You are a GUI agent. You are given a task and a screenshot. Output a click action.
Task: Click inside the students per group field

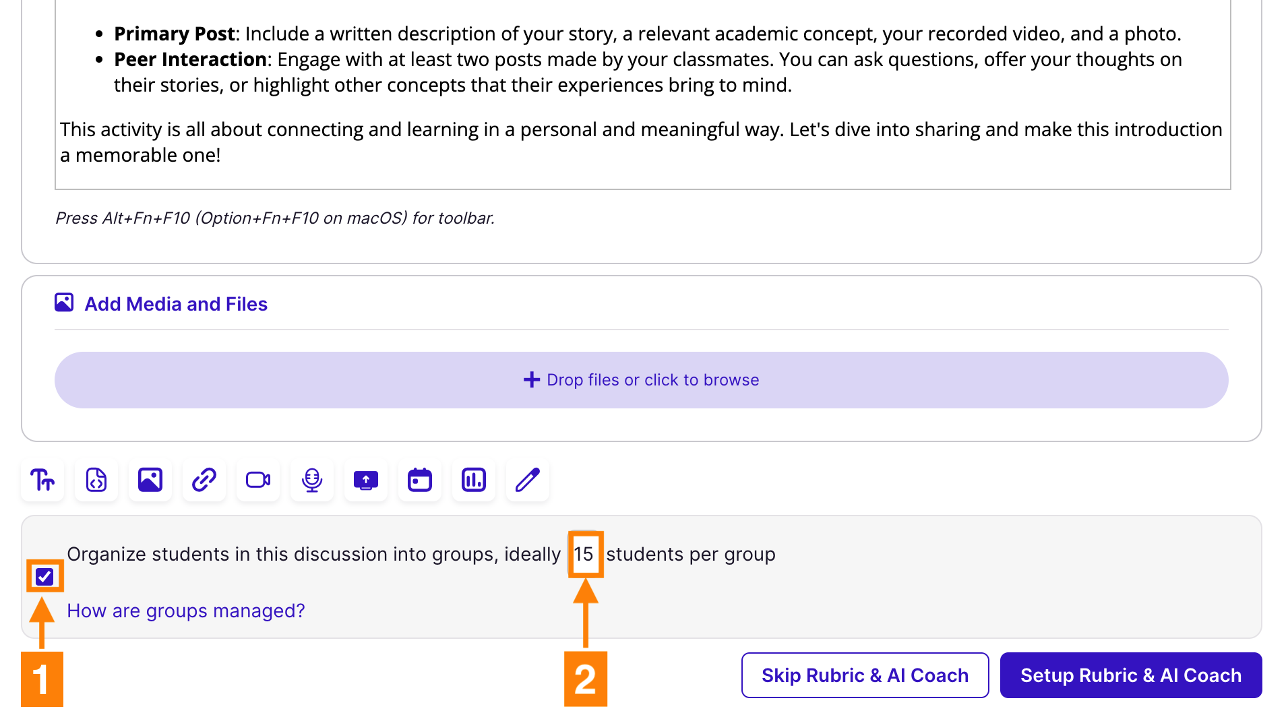[586, 554]
